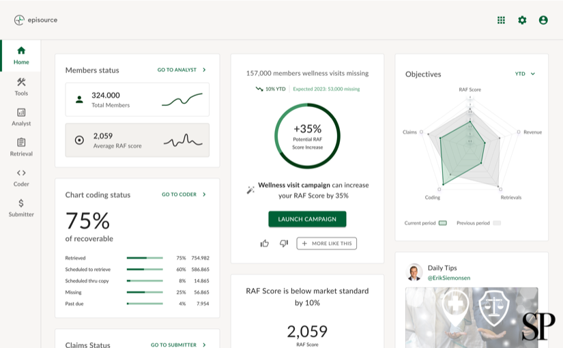Image resolution: width=563 pixels, height=348 pixels.
Task: Click the user account profile icon
Action: coord(543,20)
